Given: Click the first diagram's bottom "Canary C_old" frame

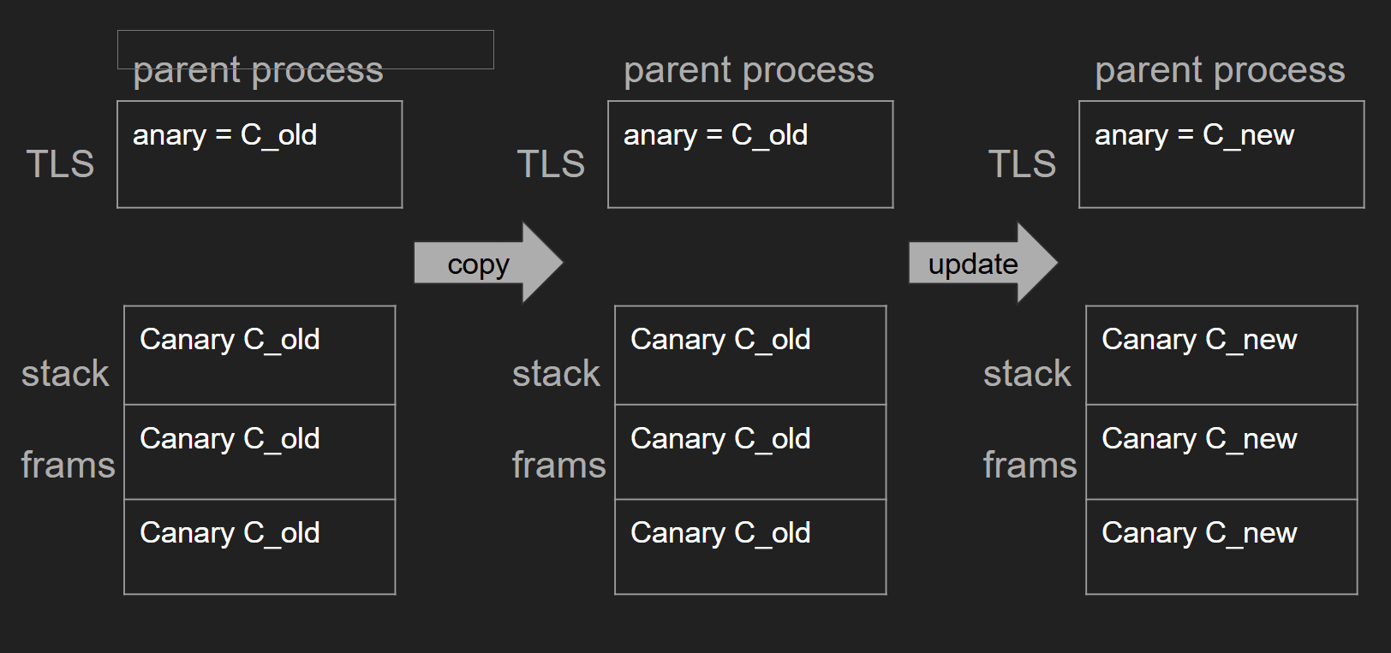Looking at the screenshot, I should click(260, 547).
